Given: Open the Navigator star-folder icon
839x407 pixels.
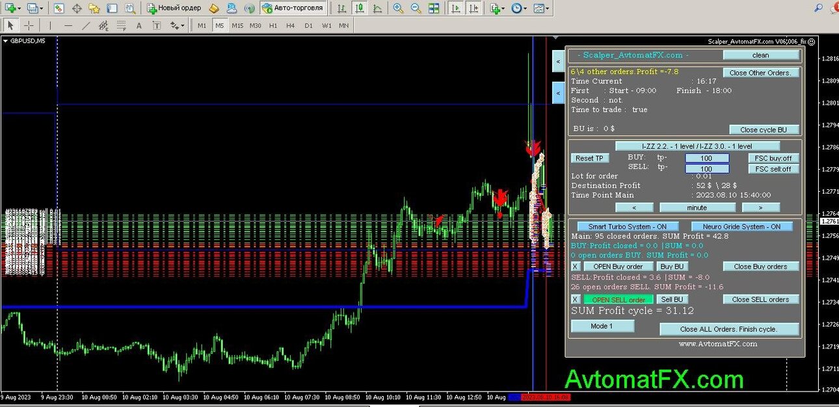Looking at the screenshot, I should 94,8.
